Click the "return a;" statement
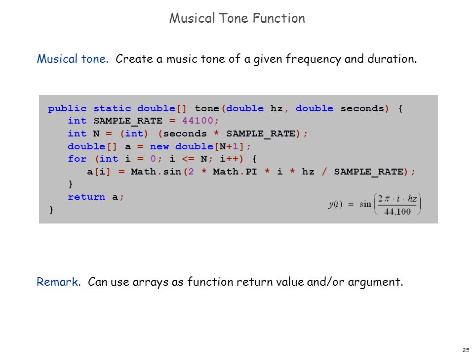 pyautogui.click(x=96, y=197)
